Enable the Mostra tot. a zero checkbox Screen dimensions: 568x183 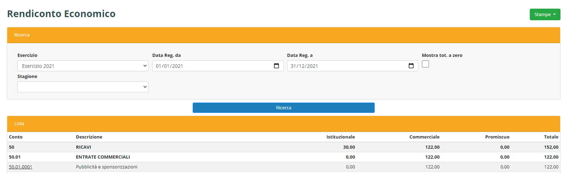[425, 64]
